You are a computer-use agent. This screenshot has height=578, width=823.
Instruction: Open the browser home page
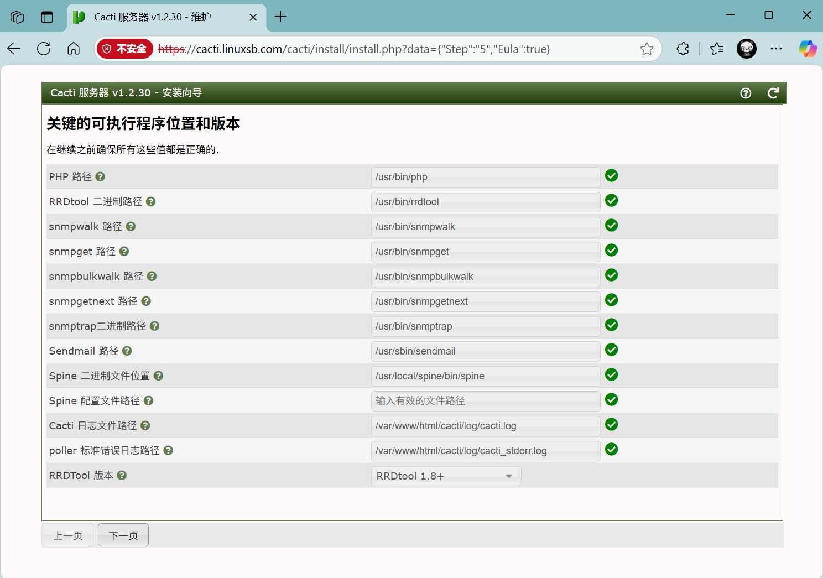74,49
